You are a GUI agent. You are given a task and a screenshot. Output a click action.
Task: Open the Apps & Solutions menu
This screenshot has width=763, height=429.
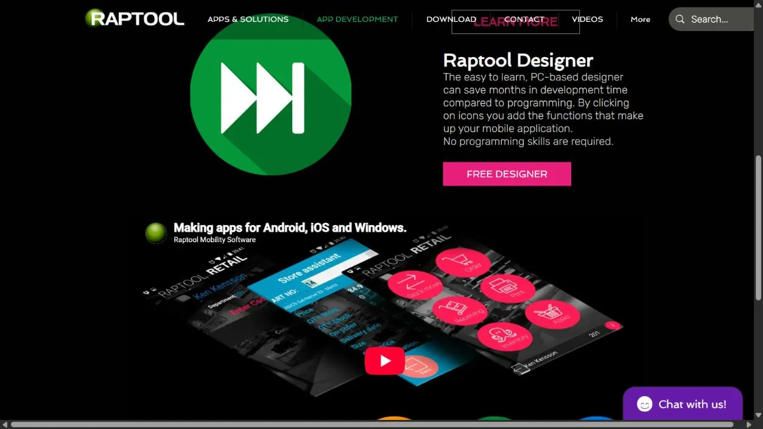point(248,19)
